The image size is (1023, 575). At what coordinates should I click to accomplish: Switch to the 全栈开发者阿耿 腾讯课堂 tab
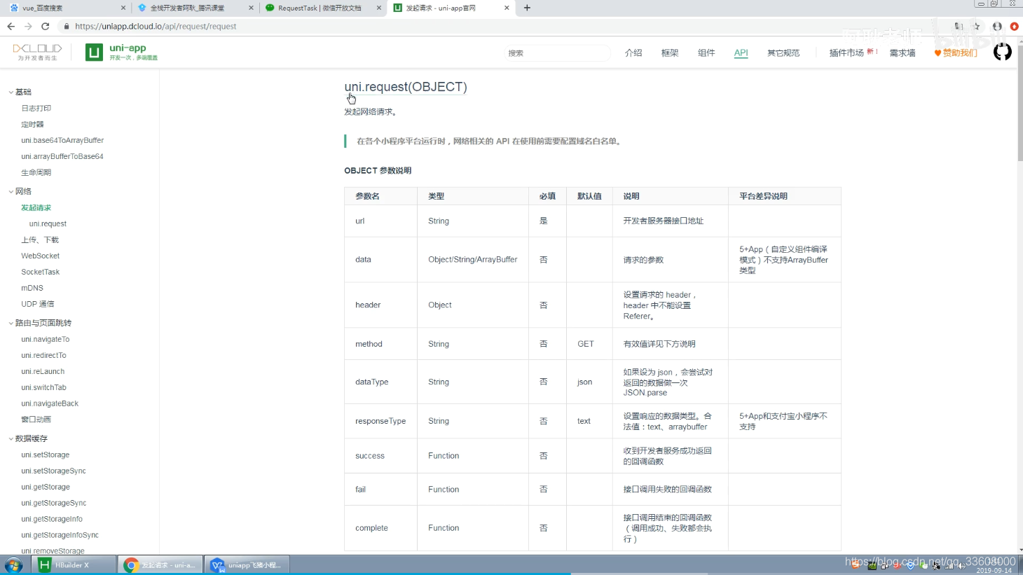[x=195, y=8]
